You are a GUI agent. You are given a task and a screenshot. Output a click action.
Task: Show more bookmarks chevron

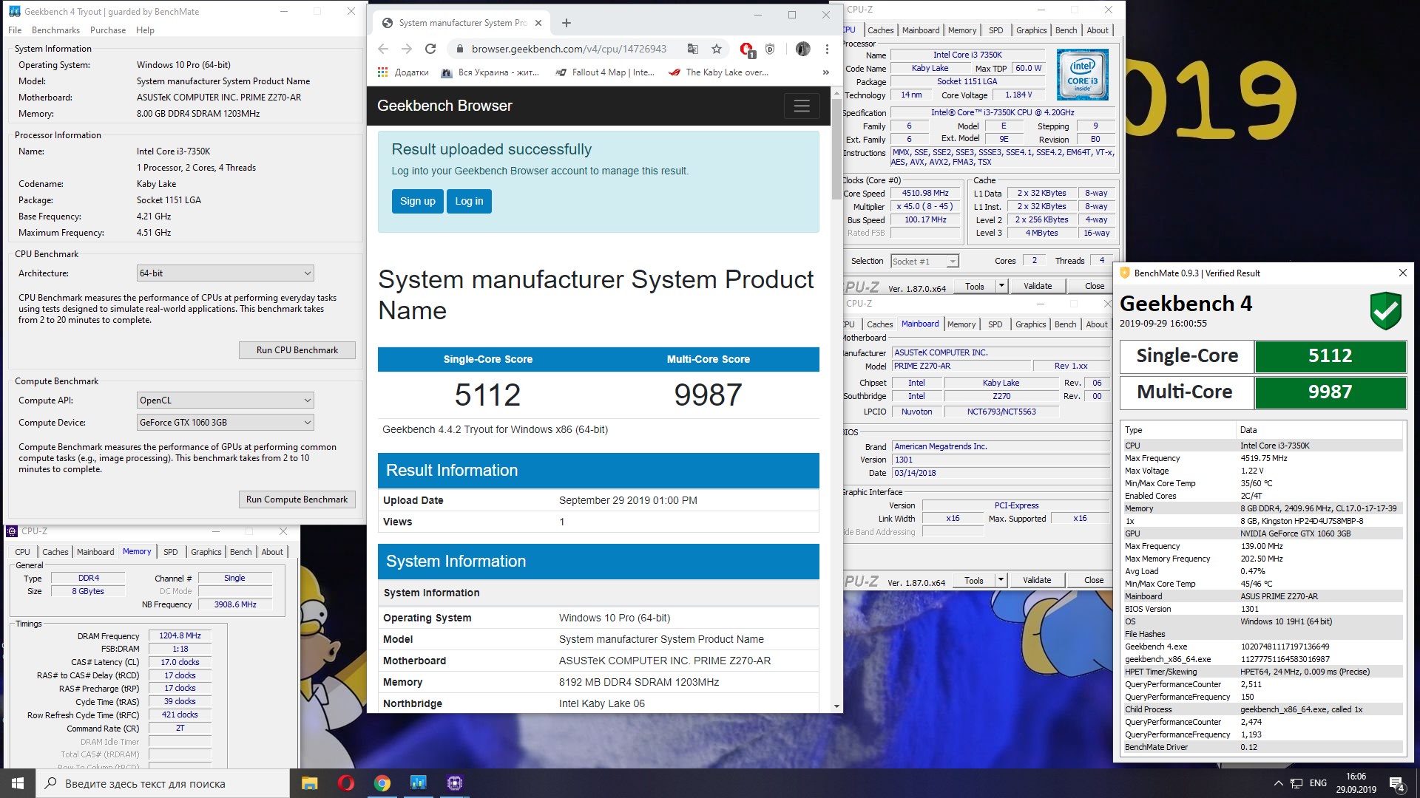(x=825, y=72)
